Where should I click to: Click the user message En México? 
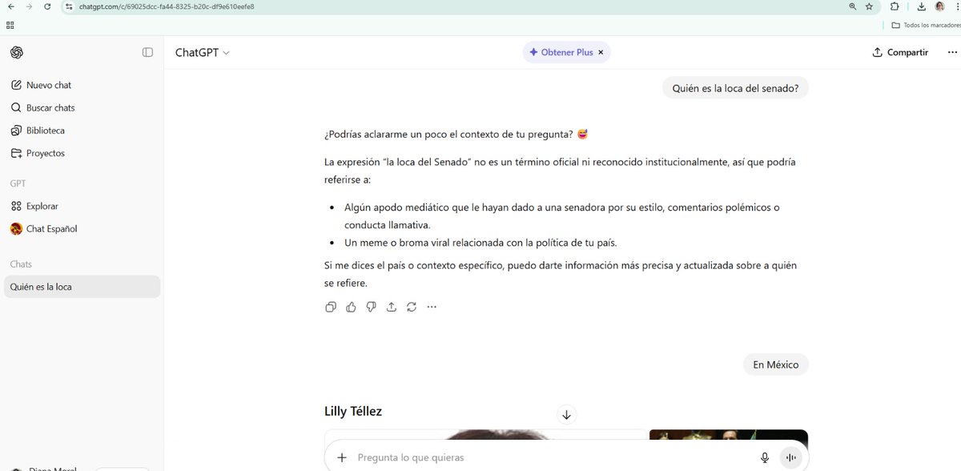tap(776, 364)
